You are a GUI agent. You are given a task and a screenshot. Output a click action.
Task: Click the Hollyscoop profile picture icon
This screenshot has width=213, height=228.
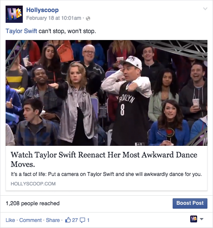pos(14,14)
